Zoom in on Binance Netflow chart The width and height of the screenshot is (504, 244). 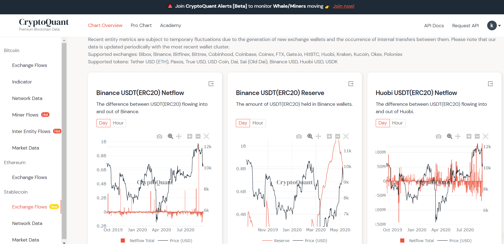point(190,136)
